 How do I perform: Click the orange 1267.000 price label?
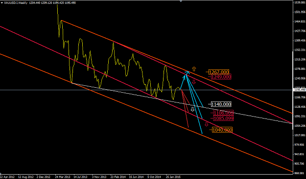click(x=218, y=72)
